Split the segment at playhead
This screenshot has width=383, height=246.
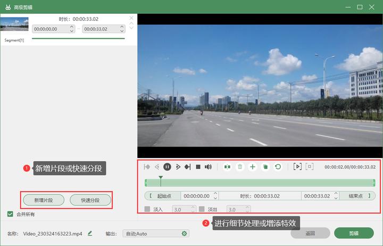click(227, 167)
